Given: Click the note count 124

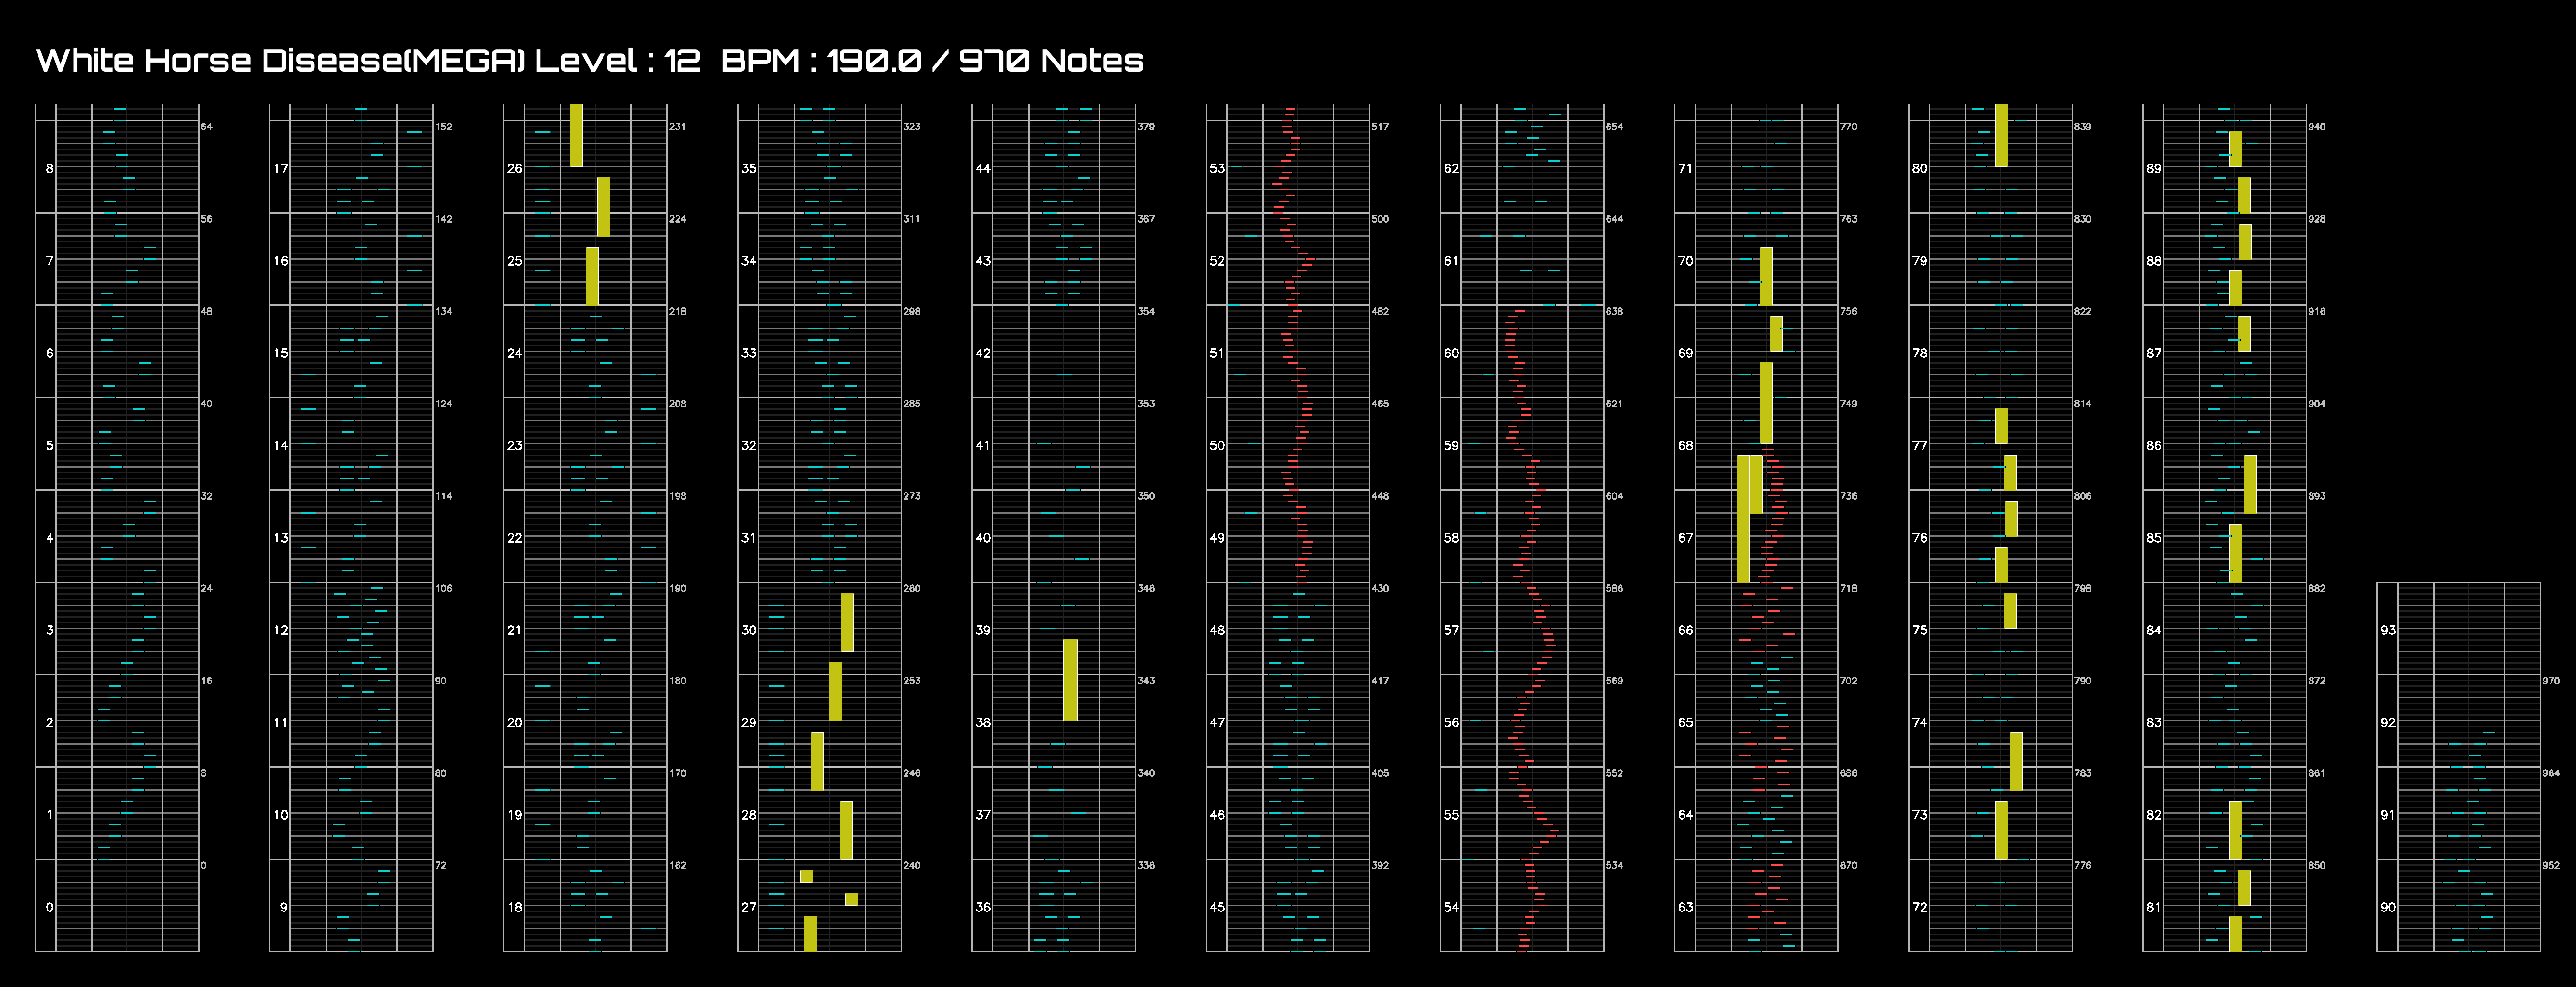Looking at the screenshot, I should pyautogui.click(x=444, y=404).
